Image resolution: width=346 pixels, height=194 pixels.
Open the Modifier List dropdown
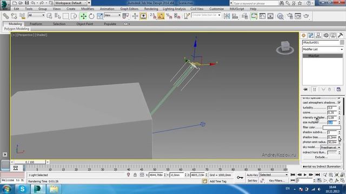[x=323, y=49]
